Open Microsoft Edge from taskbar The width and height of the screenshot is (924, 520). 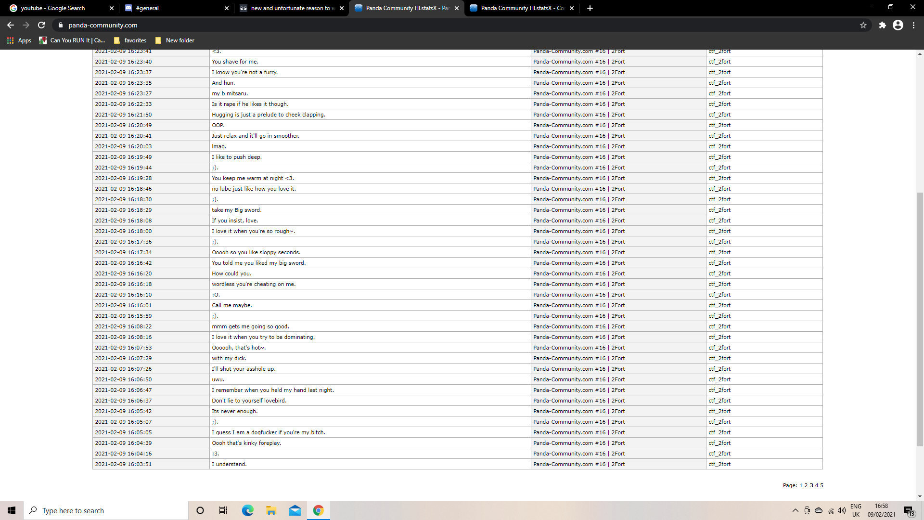tap(247, 510)
